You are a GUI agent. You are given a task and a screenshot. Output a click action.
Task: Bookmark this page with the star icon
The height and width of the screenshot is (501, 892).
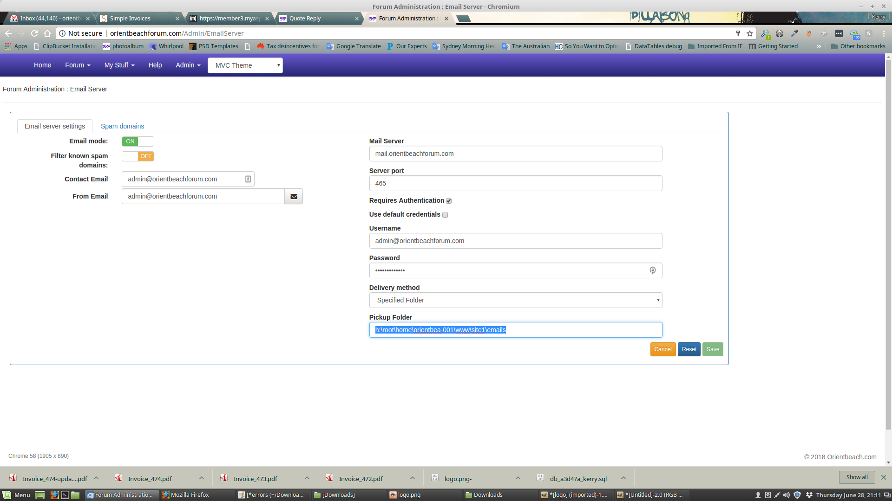pos(750,33)
